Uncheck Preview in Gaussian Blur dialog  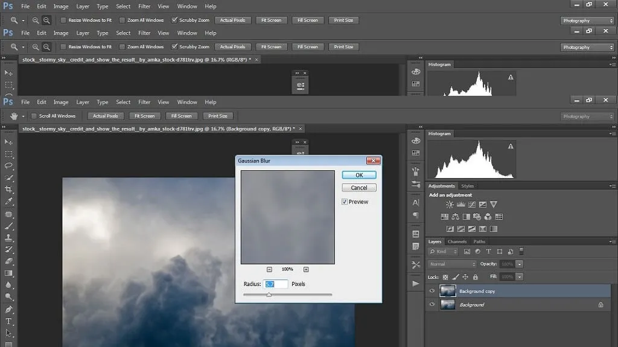pyautogui.click(x=345, y=202)
